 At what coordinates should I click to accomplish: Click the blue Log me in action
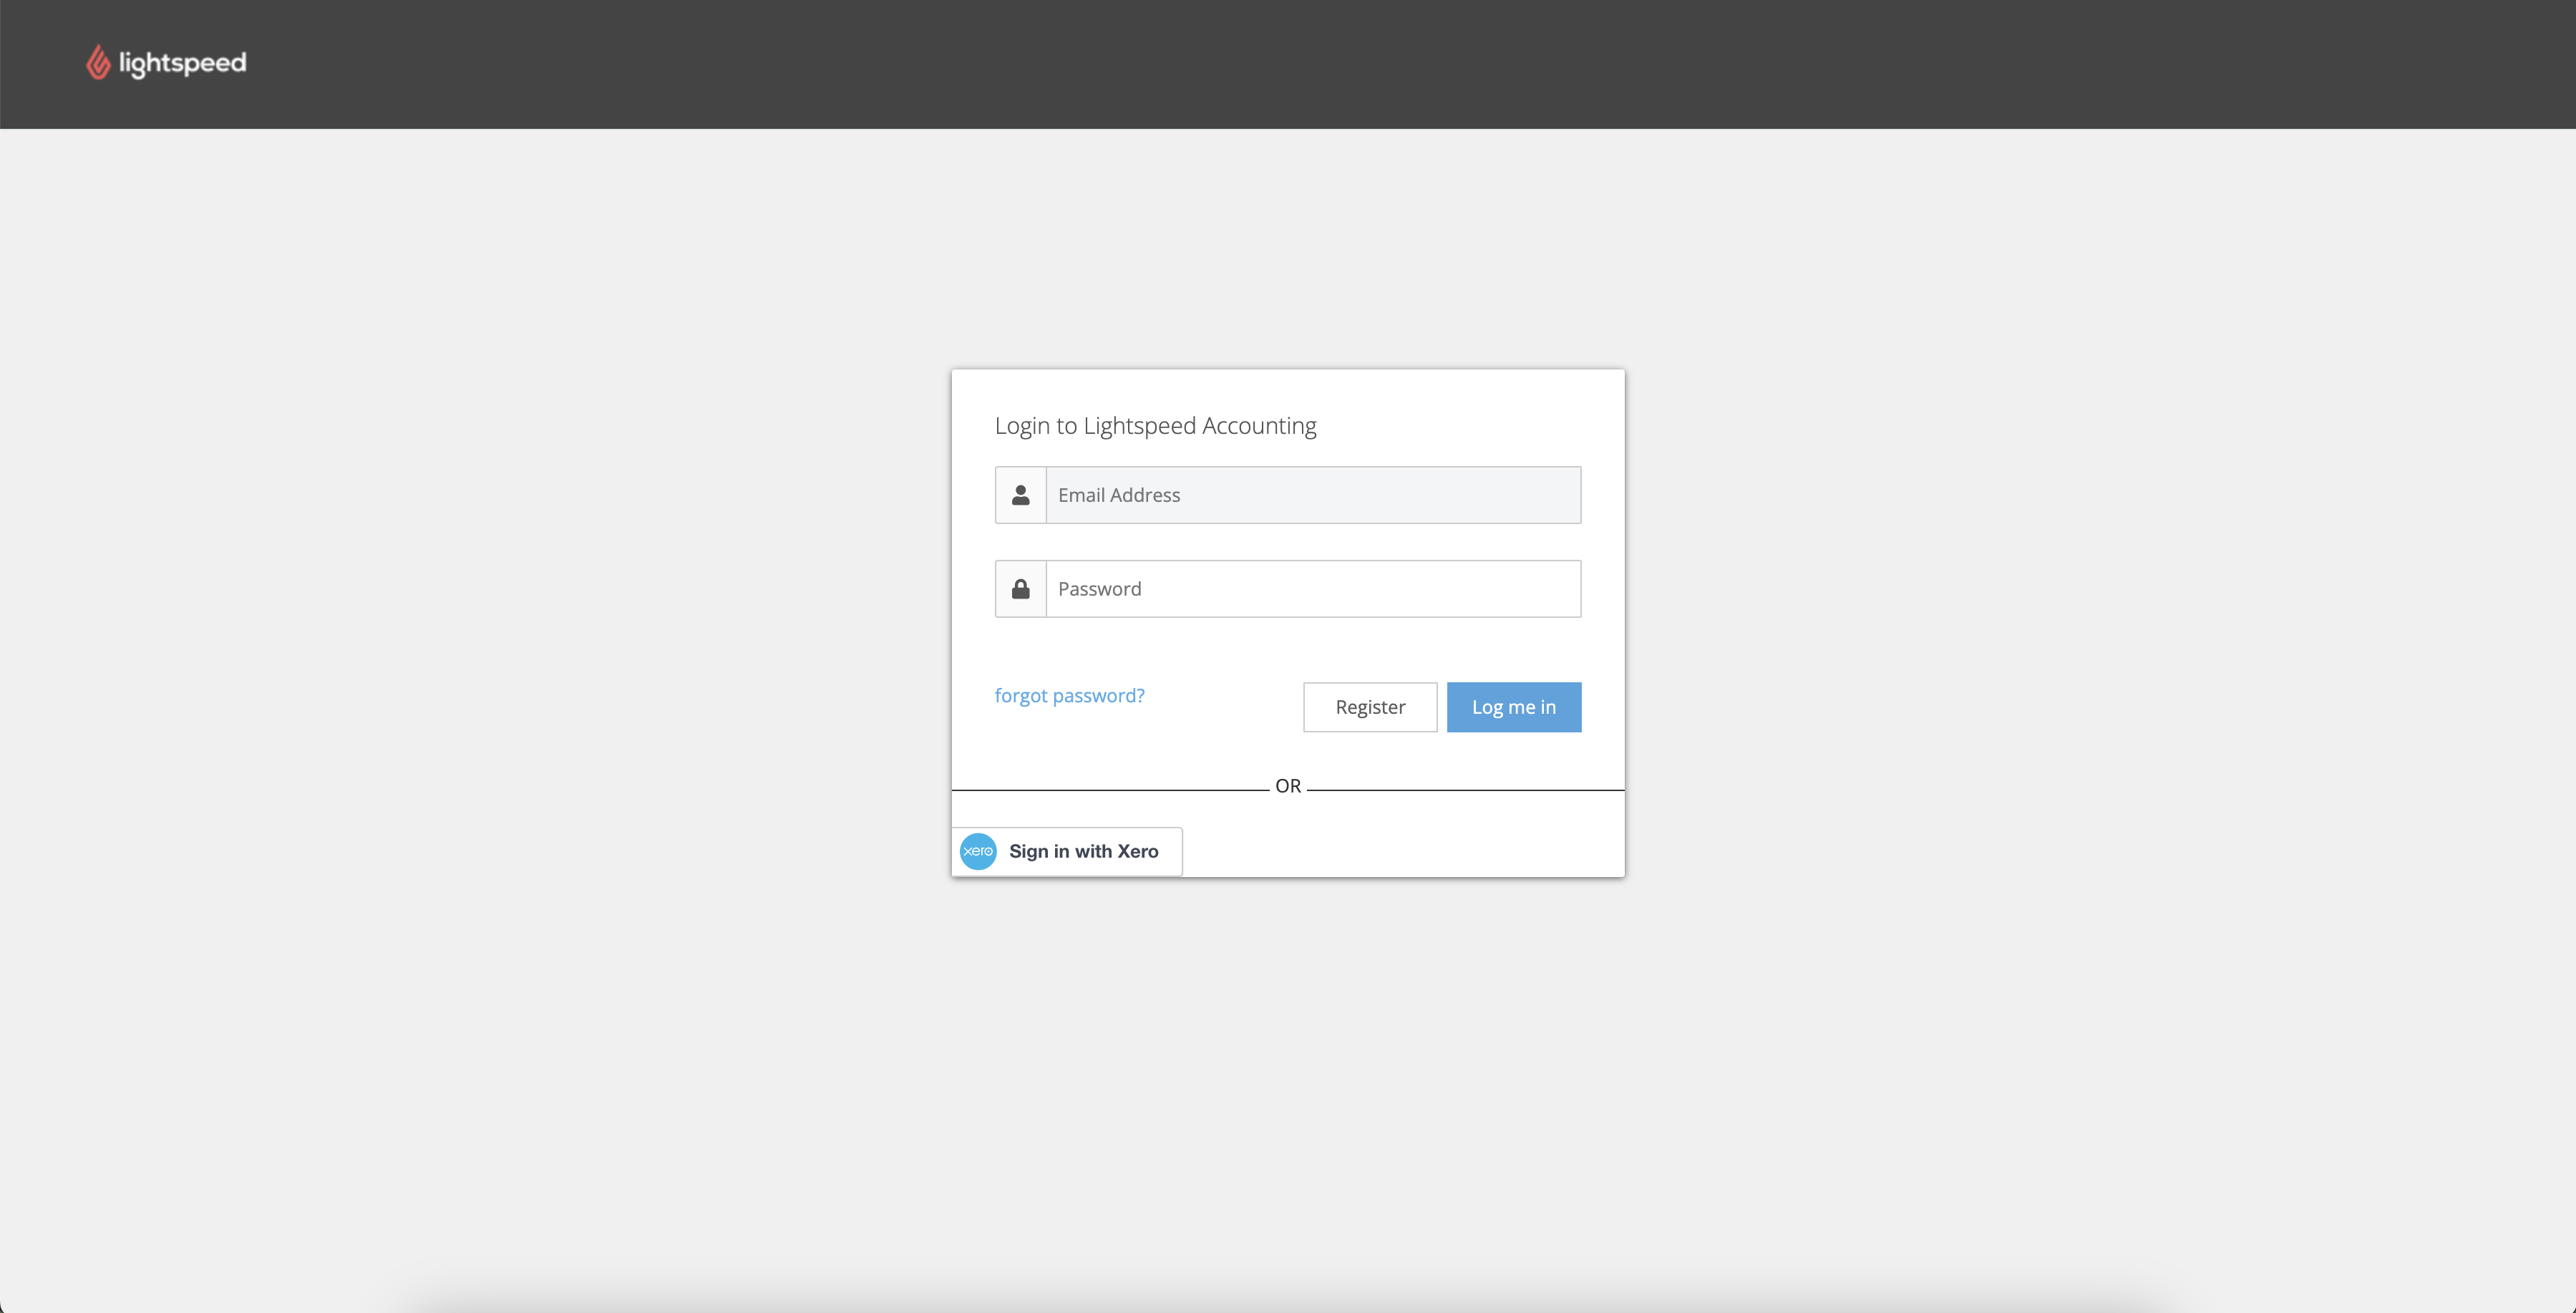(x=1513, y=707)
